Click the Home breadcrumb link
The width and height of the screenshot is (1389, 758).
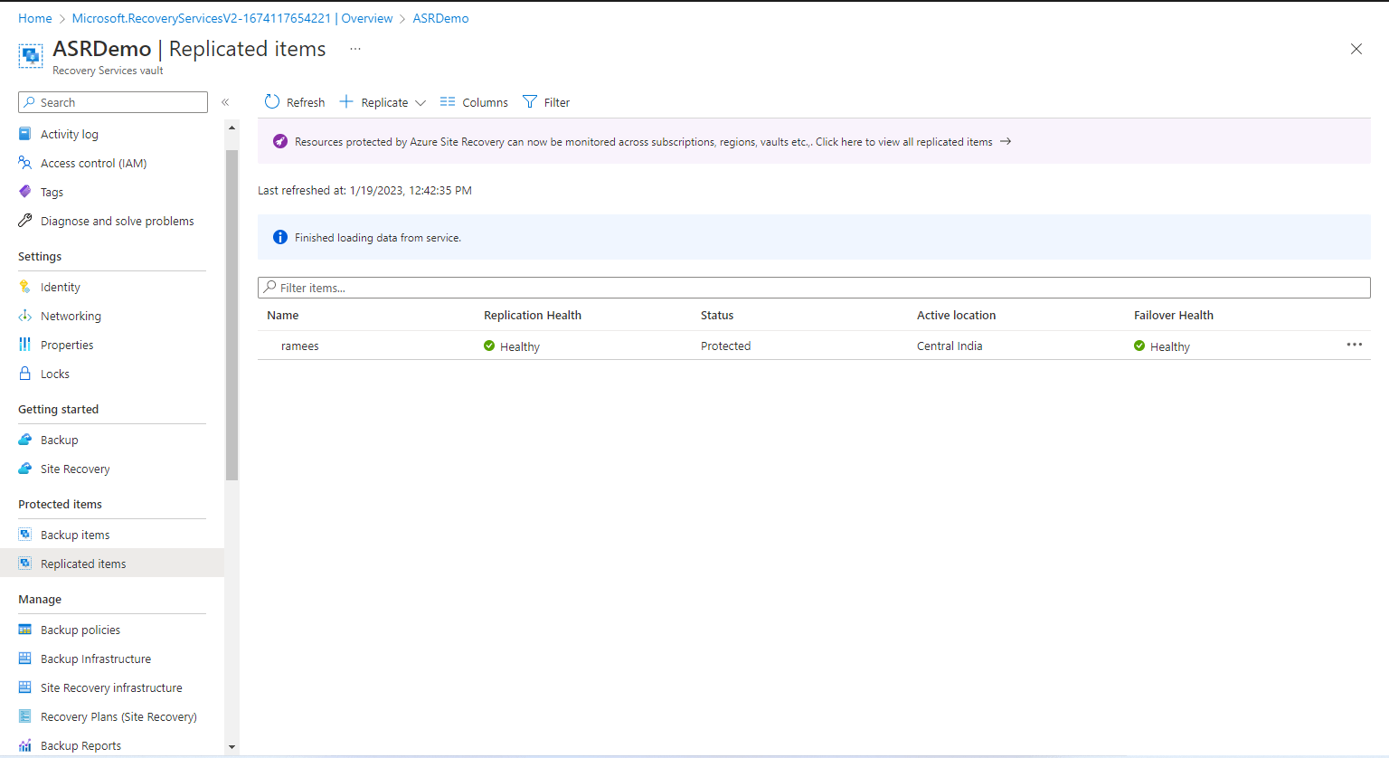(35, 18)
